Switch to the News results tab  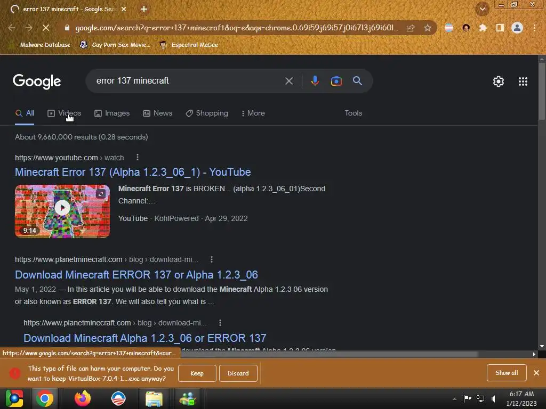tap(157, 113)
